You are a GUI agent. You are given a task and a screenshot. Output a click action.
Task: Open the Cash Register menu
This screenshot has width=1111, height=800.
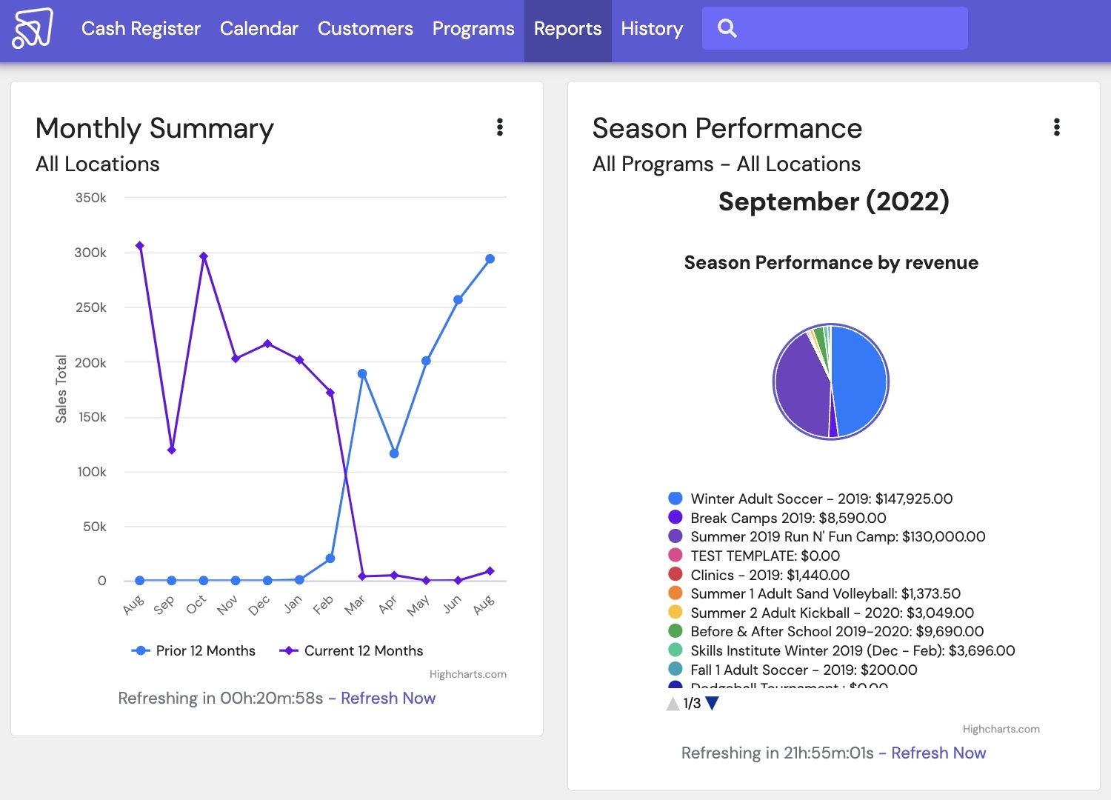(x=141, y=28)
